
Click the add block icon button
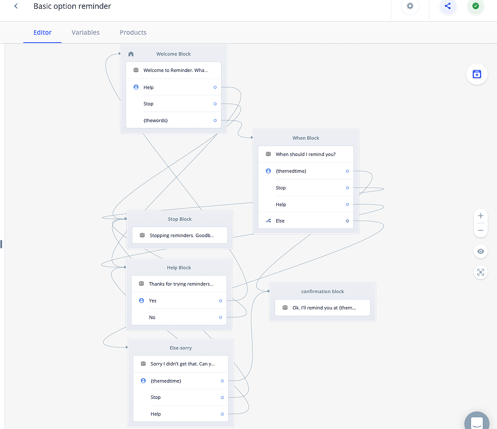pos(477,74)
